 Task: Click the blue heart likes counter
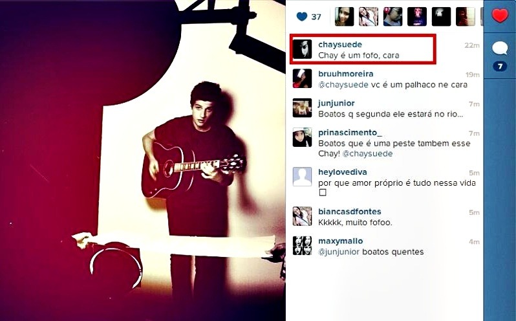point(308,16)
